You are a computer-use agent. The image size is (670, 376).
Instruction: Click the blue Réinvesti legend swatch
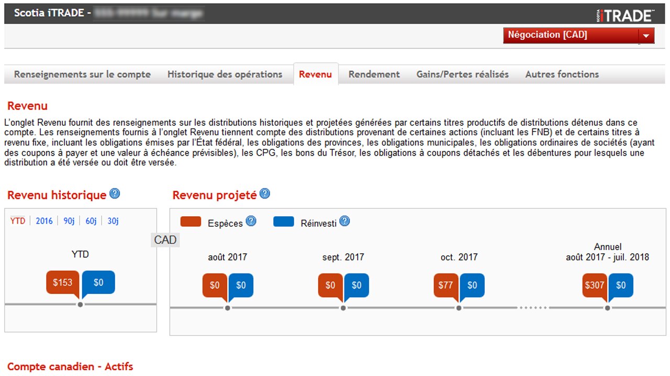point(284,221)
